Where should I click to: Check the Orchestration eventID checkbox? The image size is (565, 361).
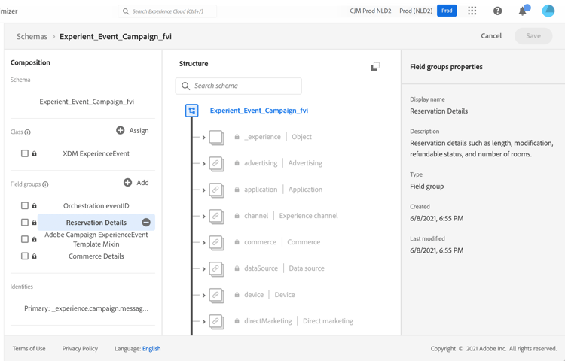25,205
